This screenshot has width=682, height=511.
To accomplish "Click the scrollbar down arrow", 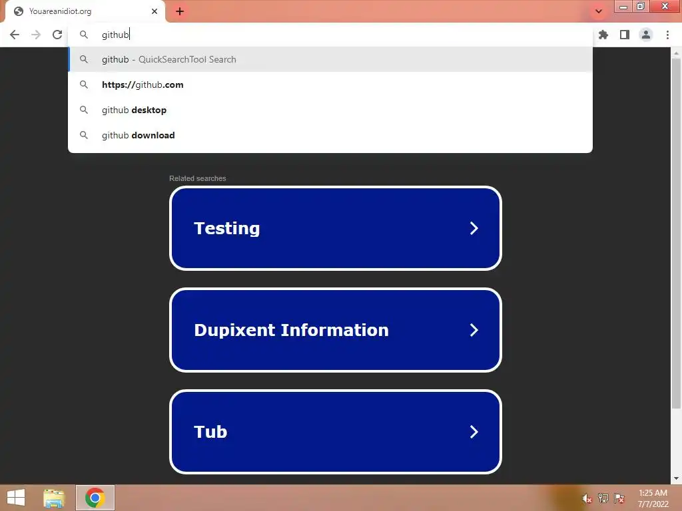I will 676,478.
